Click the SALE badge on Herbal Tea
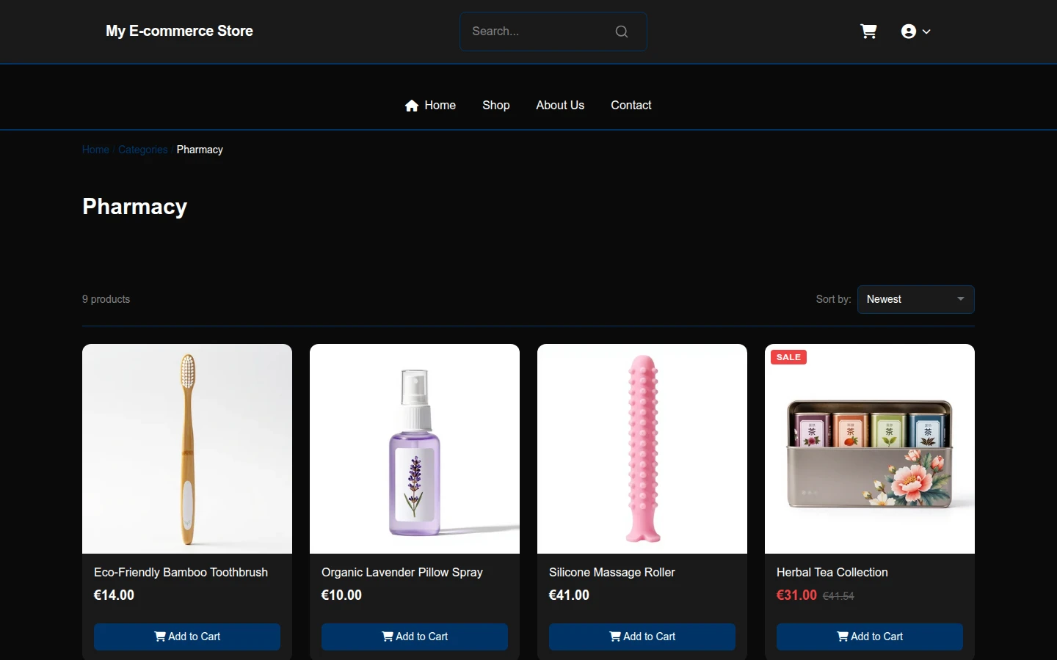This screenshot has width=1057, height=660. 788,357
